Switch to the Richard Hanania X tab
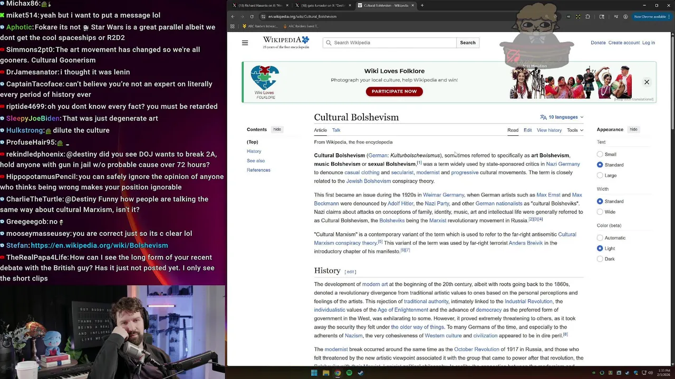Image resolution: width=675 pixels, height=379 pixels. tap(261, 5)
